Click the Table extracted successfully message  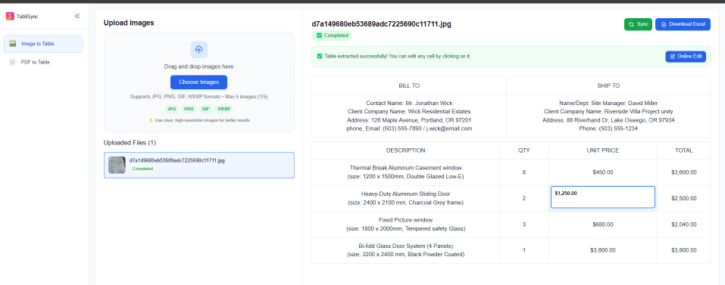397,56
